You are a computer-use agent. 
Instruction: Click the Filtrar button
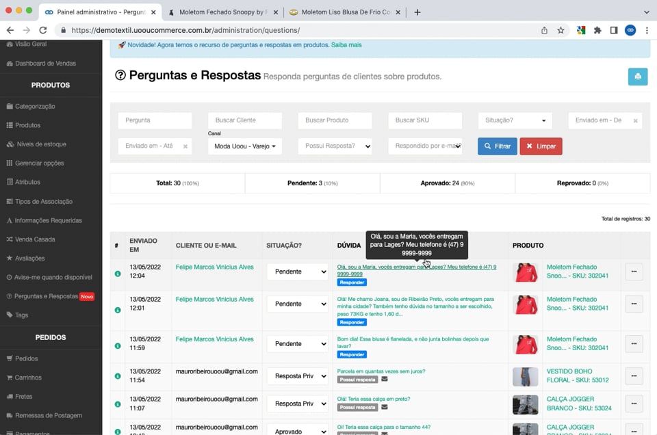[498, 146]
